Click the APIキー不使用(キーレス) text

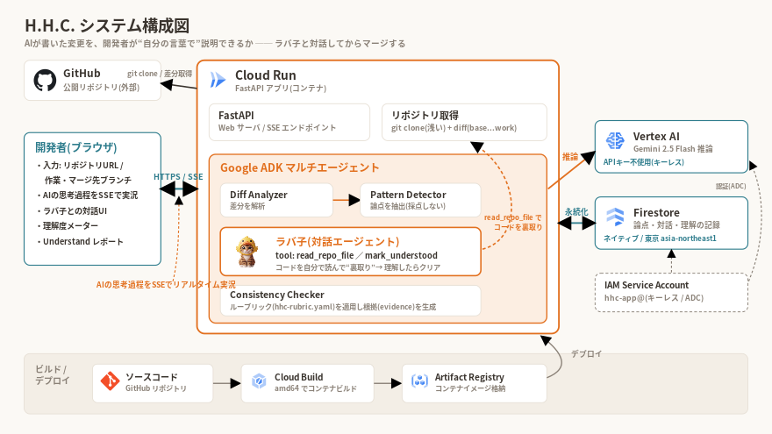(644, 162)
